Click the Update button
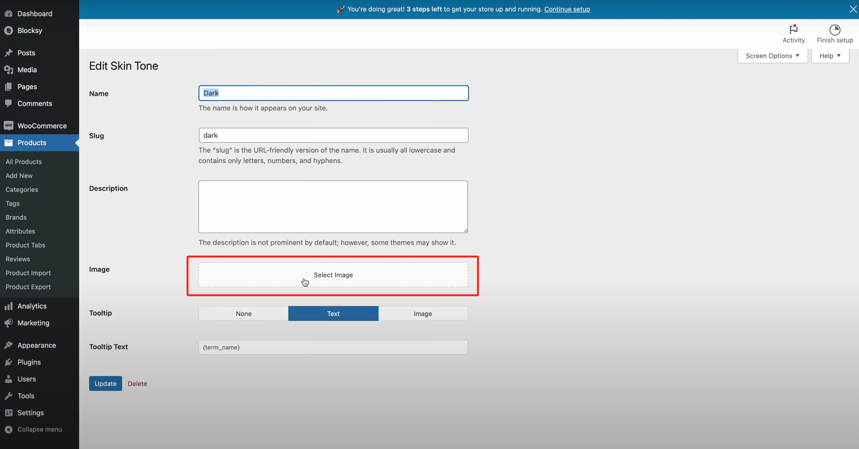 [x=106, y=383]
